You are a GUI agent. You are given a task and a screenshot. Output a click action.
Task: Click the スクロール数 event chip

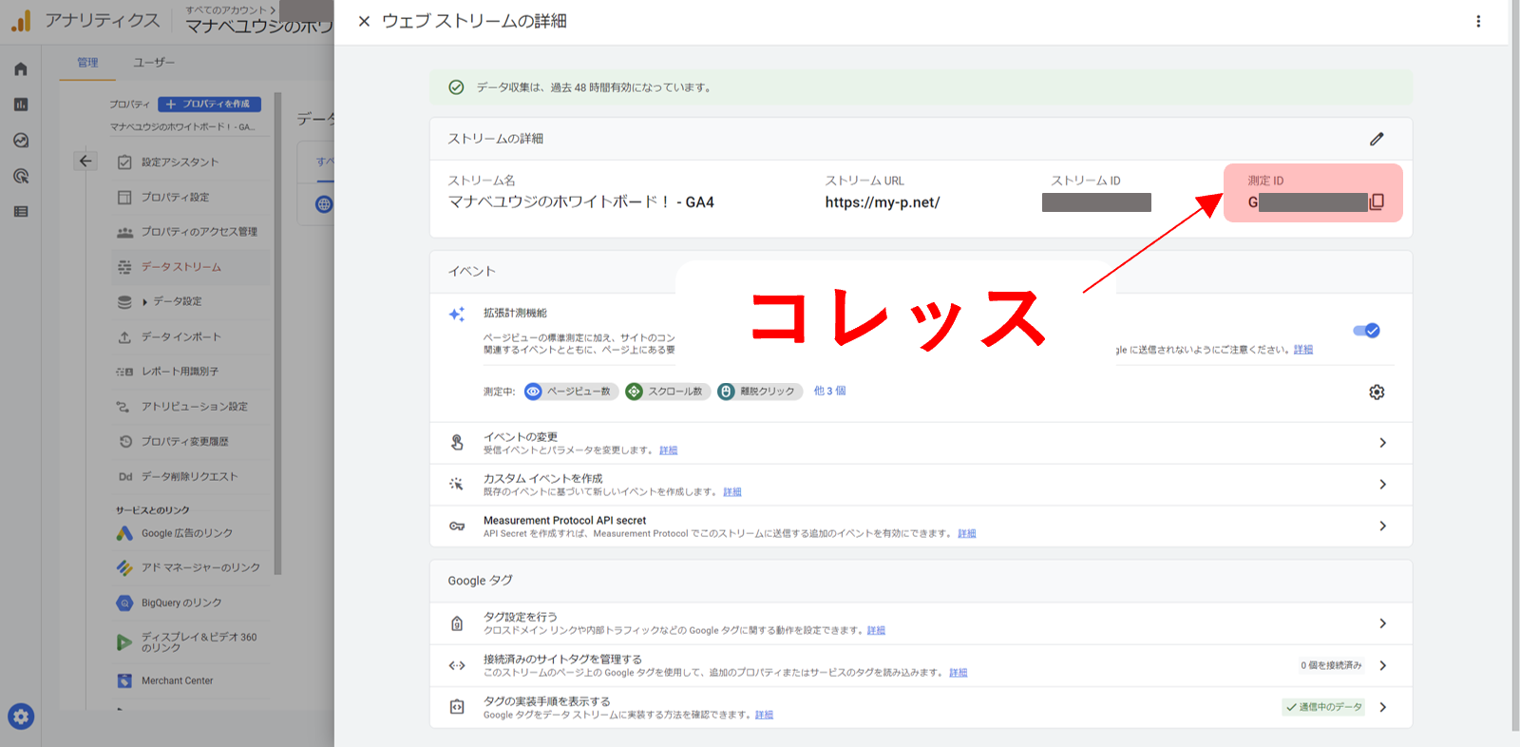[x=668, y=392]
